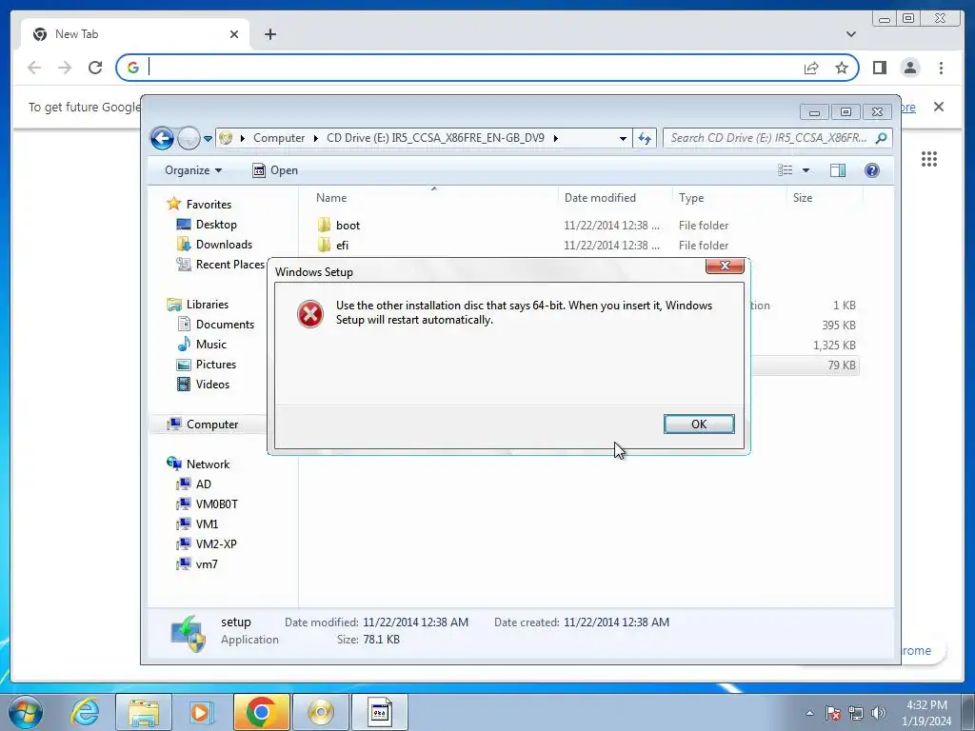The image size is (975, 731).
Task: Sort by Size column header
Action: [x=802, y=198]
